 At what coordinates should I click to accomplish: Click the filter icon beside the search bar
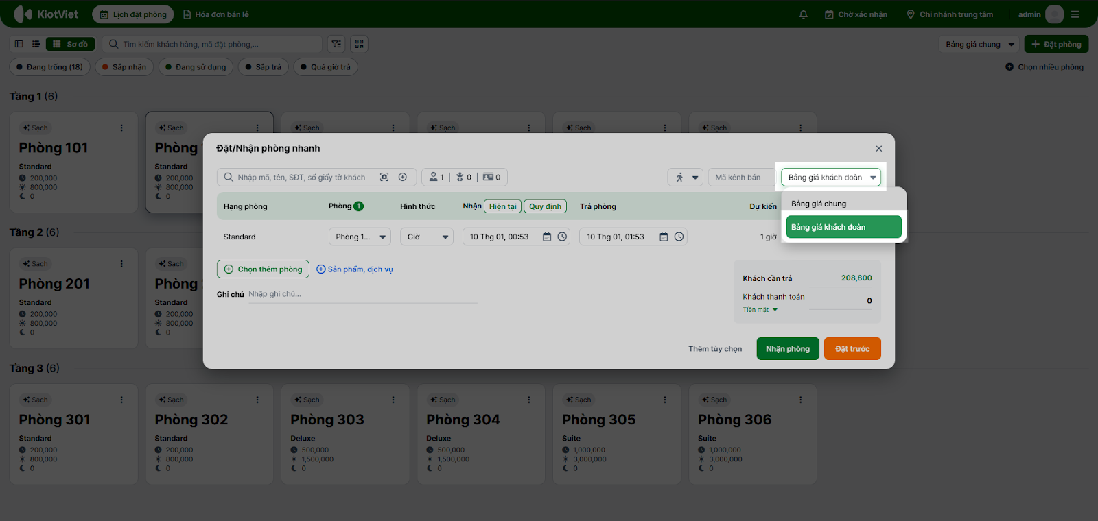[336, 44]
